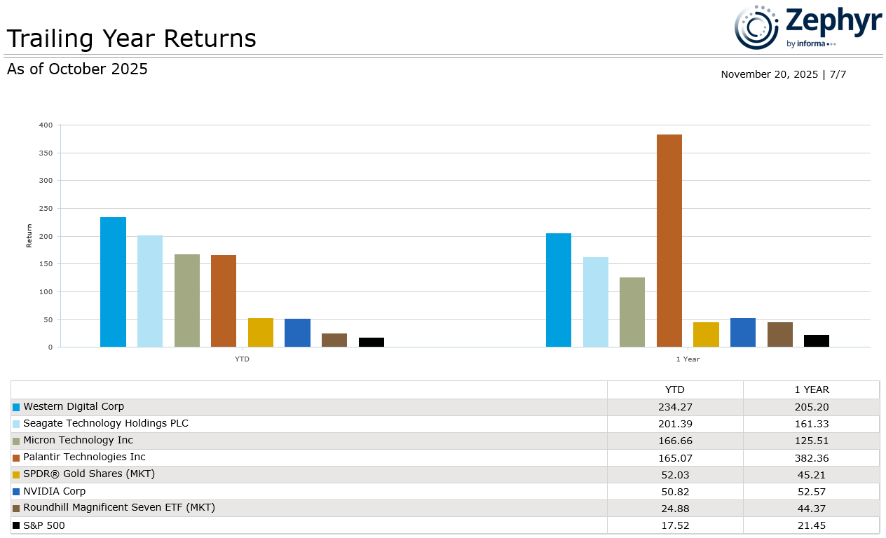Click the Seagate Technology legend color swatch

tap(16, 424)
